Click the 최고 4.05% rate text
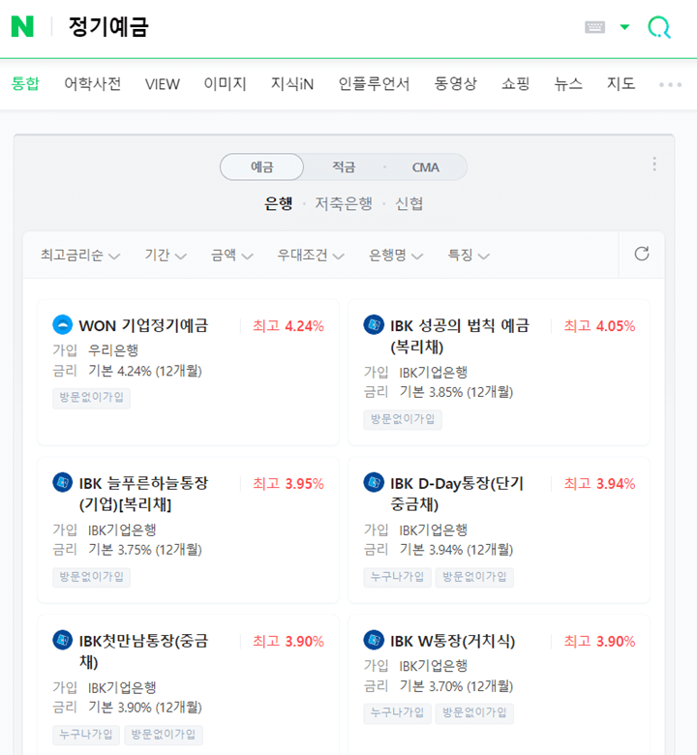The height and width of the screenshot is (755, 697). tap(599, 326)
